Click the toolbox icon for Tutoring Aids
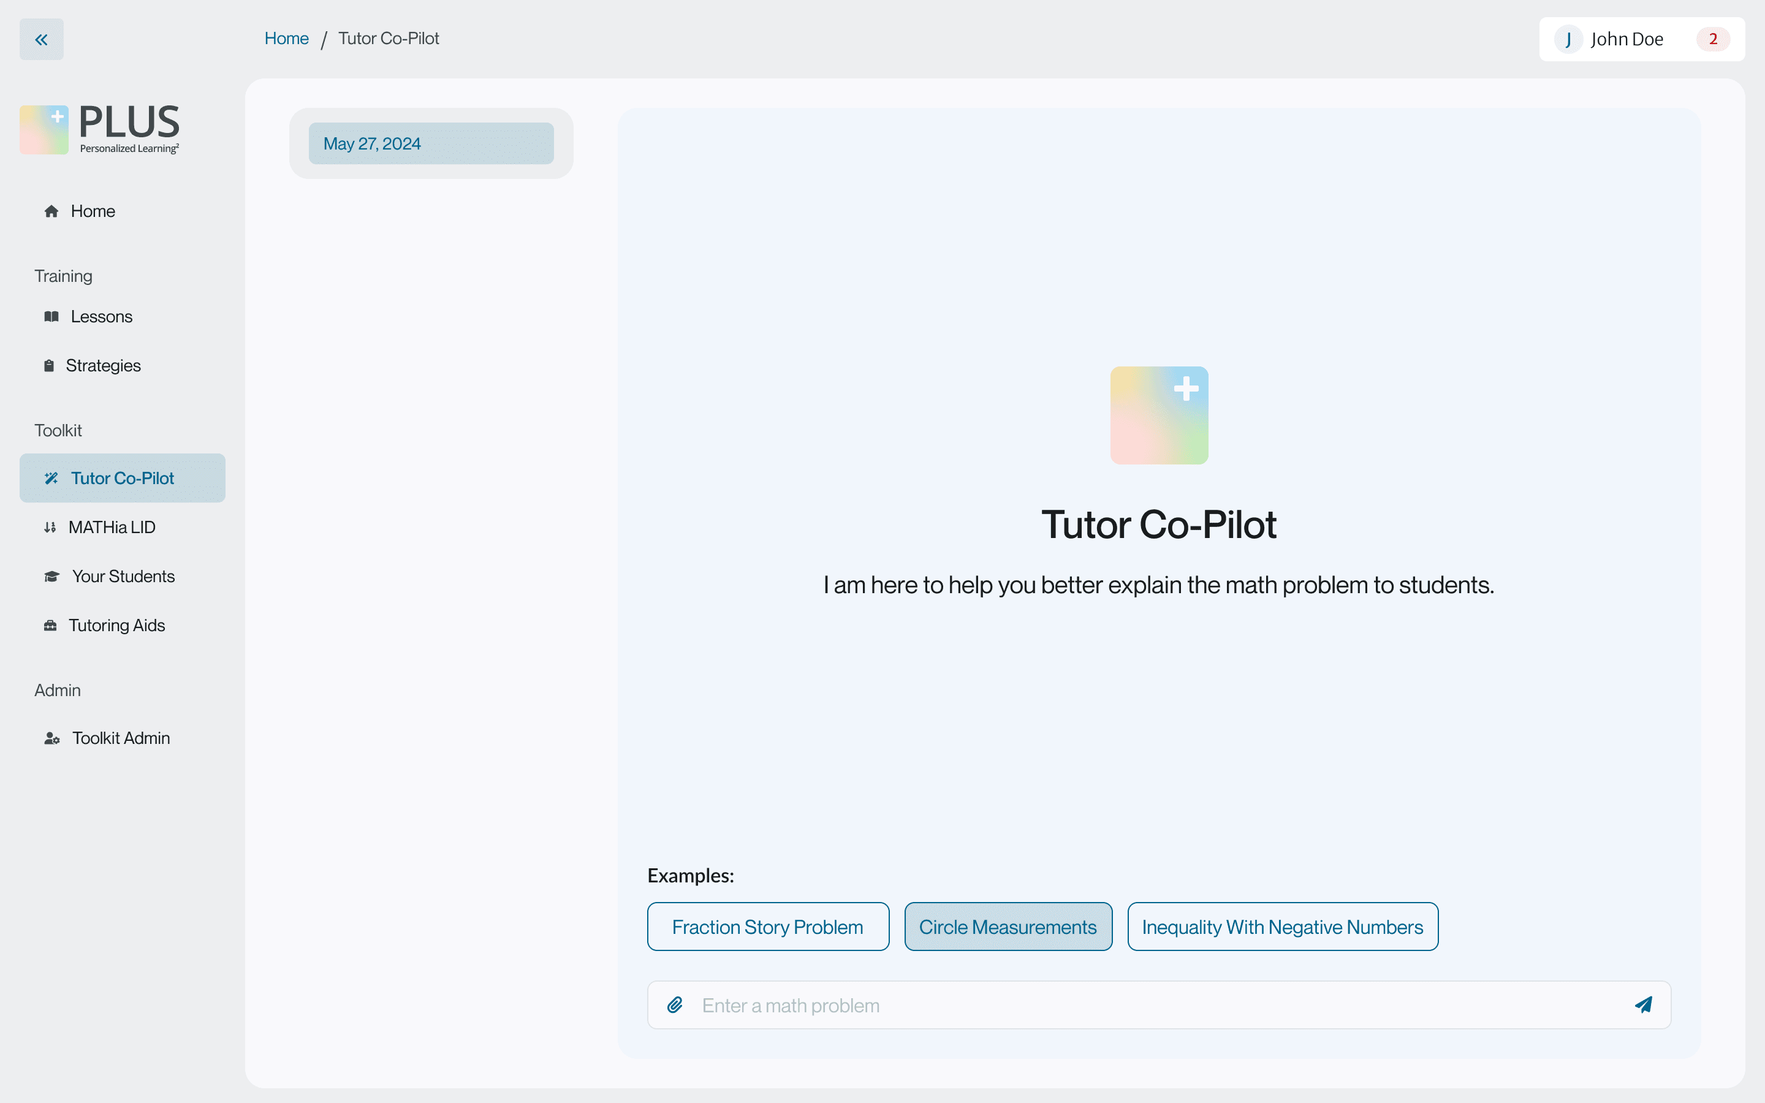The image size is (1765, 1103). click(x=50, y=626)
